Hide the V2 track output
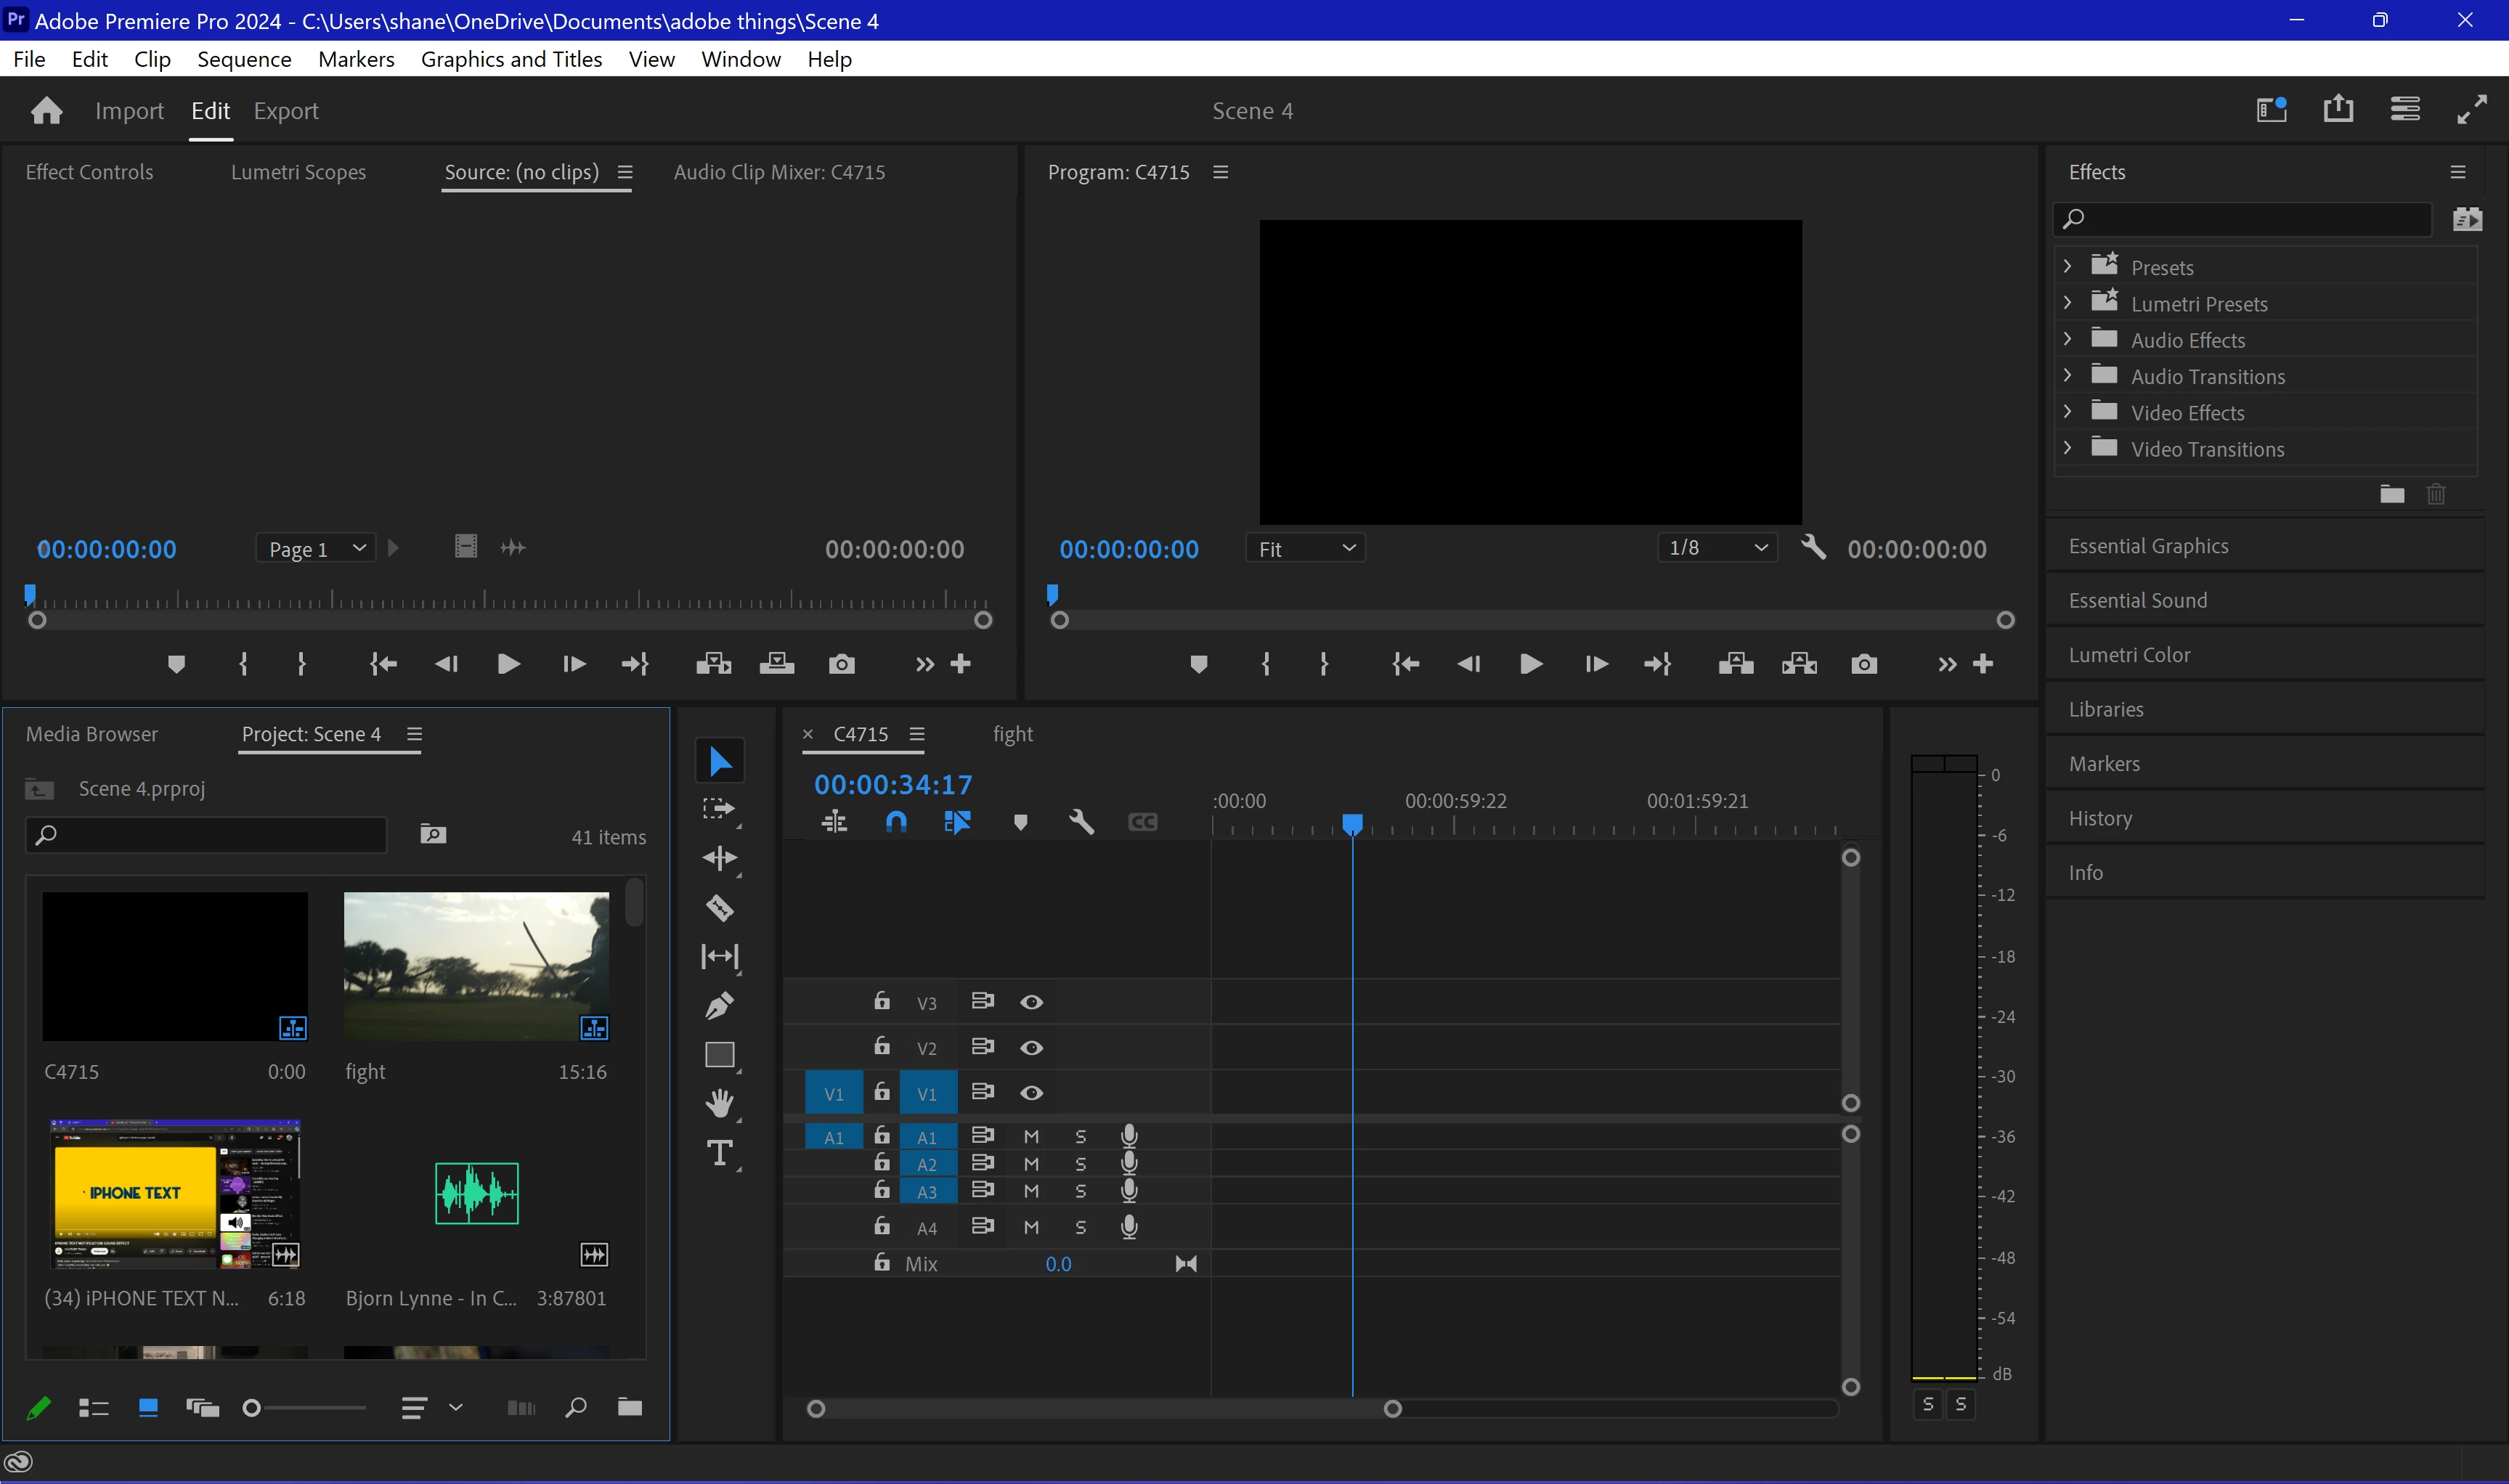The image size is (2509, 1484). click(1031, 1048)
